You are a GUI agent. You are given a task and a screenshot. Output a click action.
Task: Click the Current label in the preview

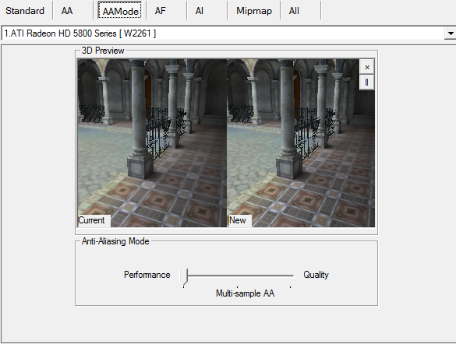pos(91,220)
